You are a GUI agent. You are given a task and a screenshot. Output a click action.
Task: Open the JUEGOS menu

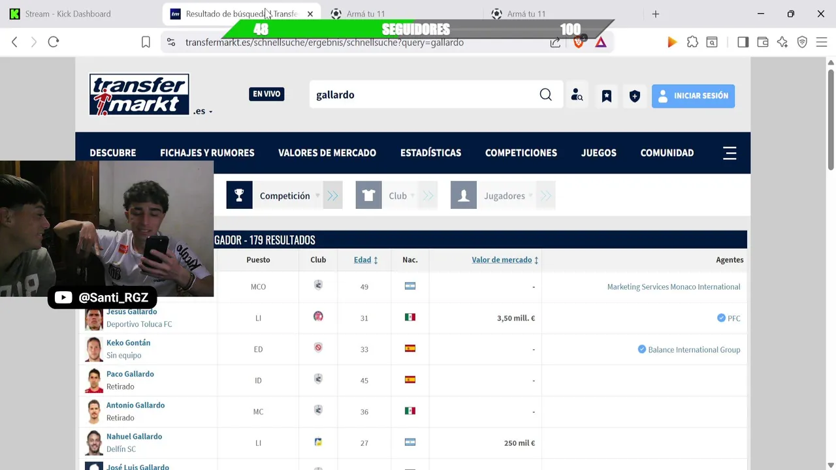(599, 153)
